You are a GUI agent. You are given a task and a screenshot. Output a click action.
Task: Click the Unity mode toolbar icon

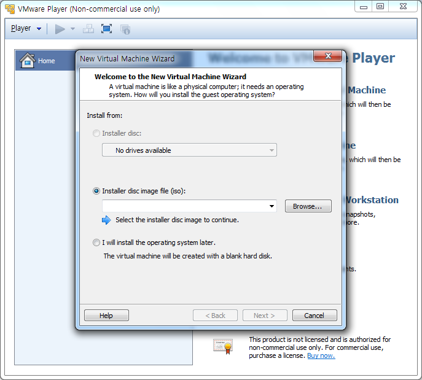coord(125,29)
